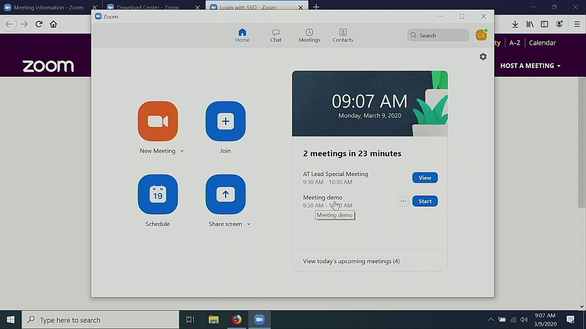Click the taskbar clock showing 9:07 AM

[545, 320]
